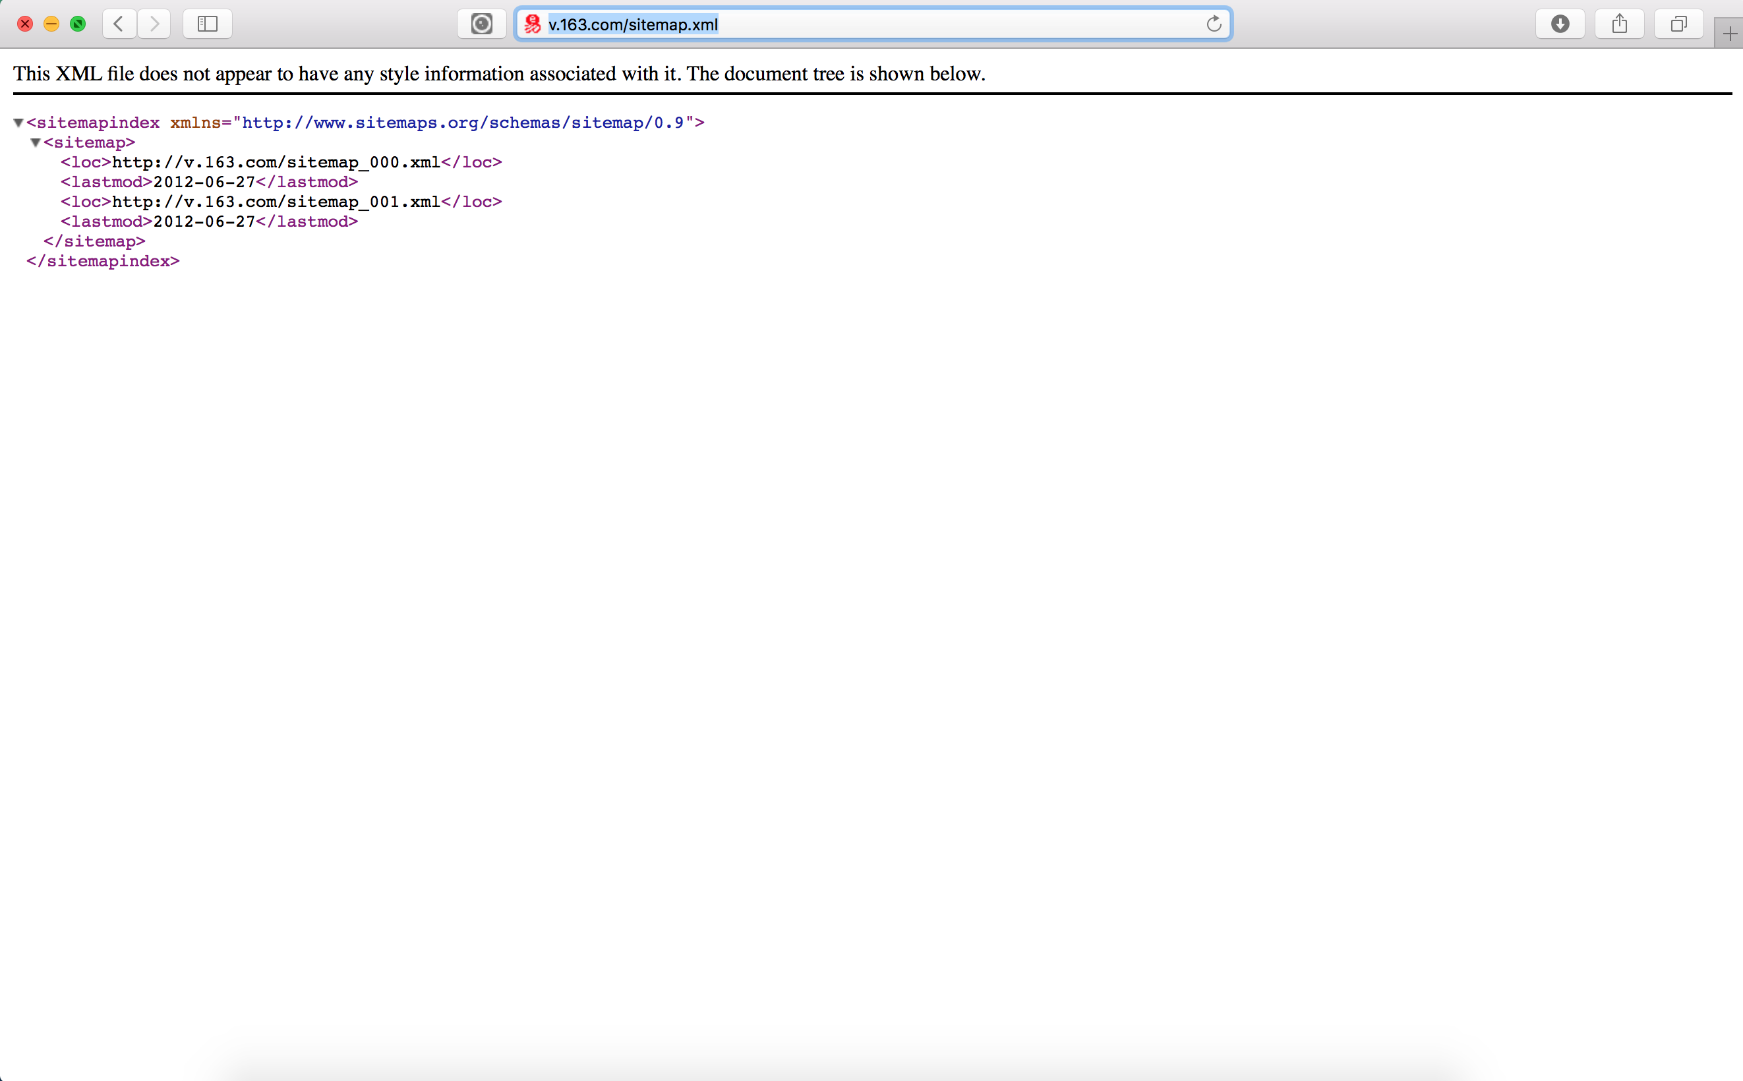Screen dimensions: 1743x1081
Task: Open the Downloads button
Action: click(1560, 24)
